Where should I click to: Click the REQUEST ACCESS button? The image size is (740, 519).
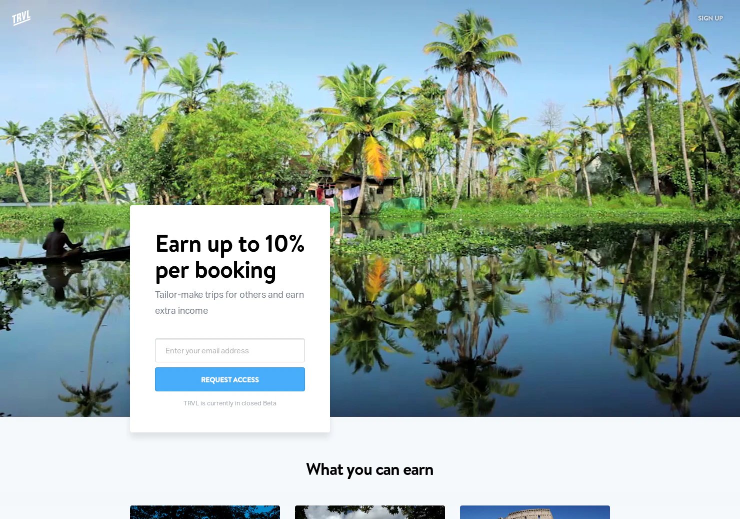[230, 379]
